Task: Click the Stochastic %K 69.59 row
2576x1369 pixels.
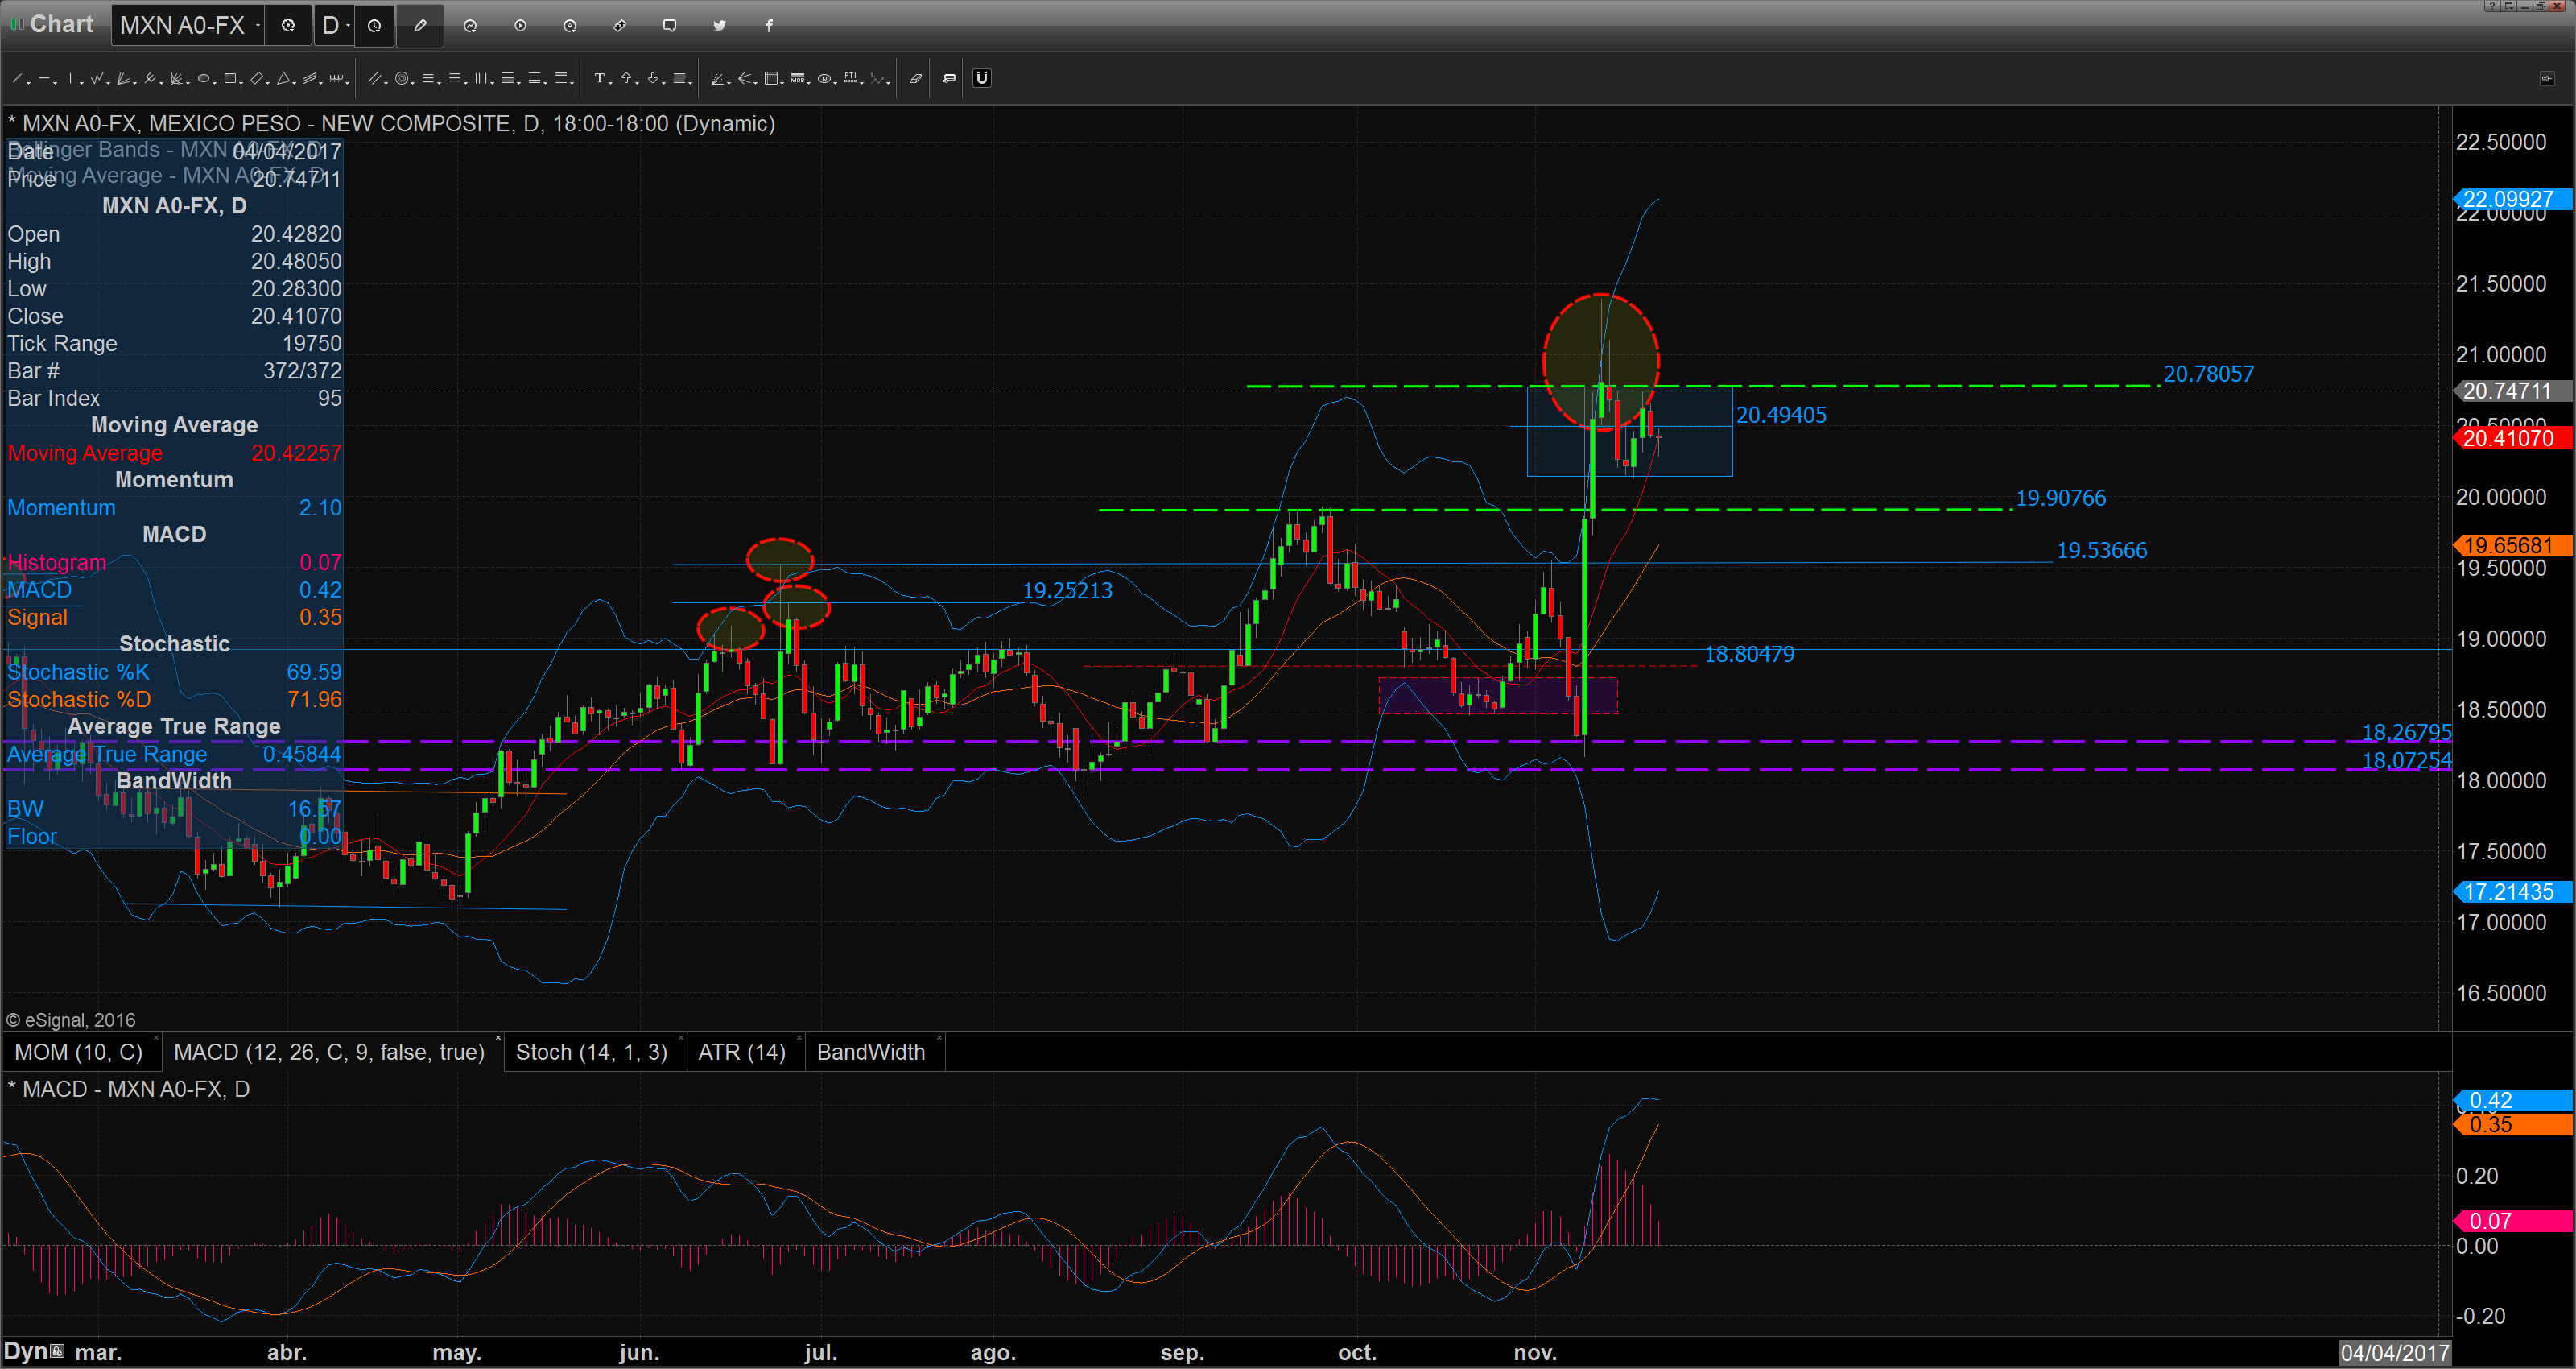Action: tap(174, 672)
